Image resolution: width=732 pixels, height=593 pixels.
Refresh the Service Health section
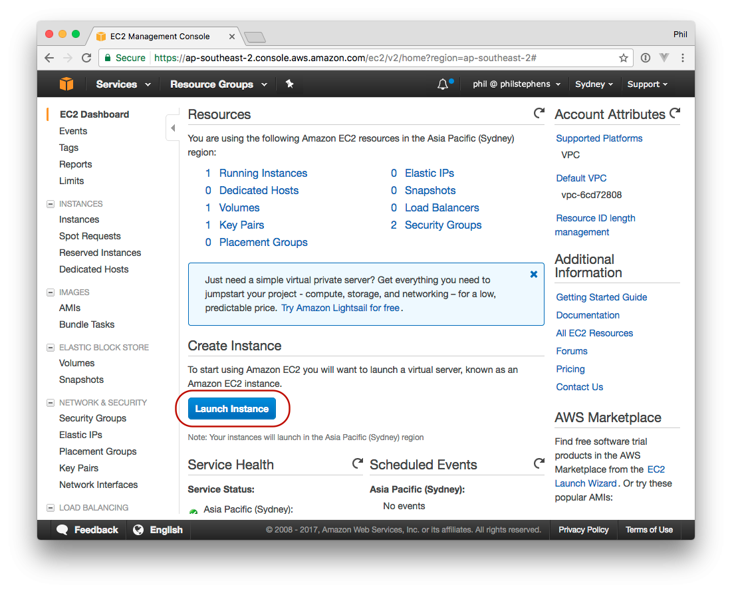click(358, 463)
